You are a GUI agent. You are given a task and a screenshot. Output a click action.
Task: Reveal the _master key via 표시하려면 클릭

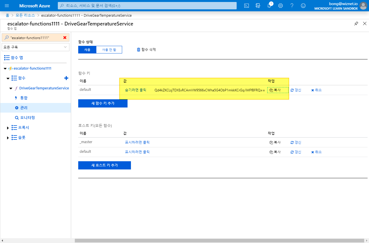coord(137,142)
